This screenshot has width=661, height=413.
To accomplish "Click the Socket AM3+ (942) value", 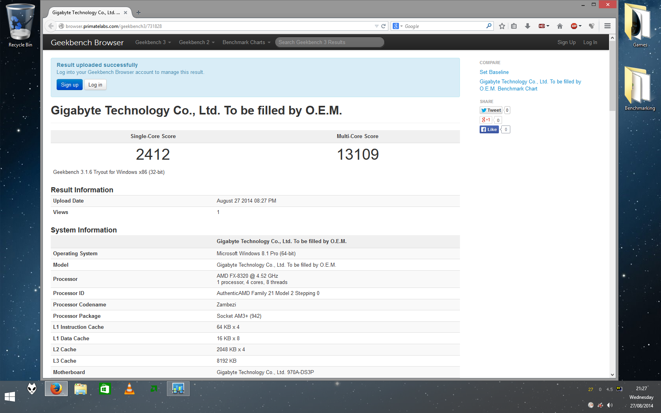I will click(x=239, y=316).
